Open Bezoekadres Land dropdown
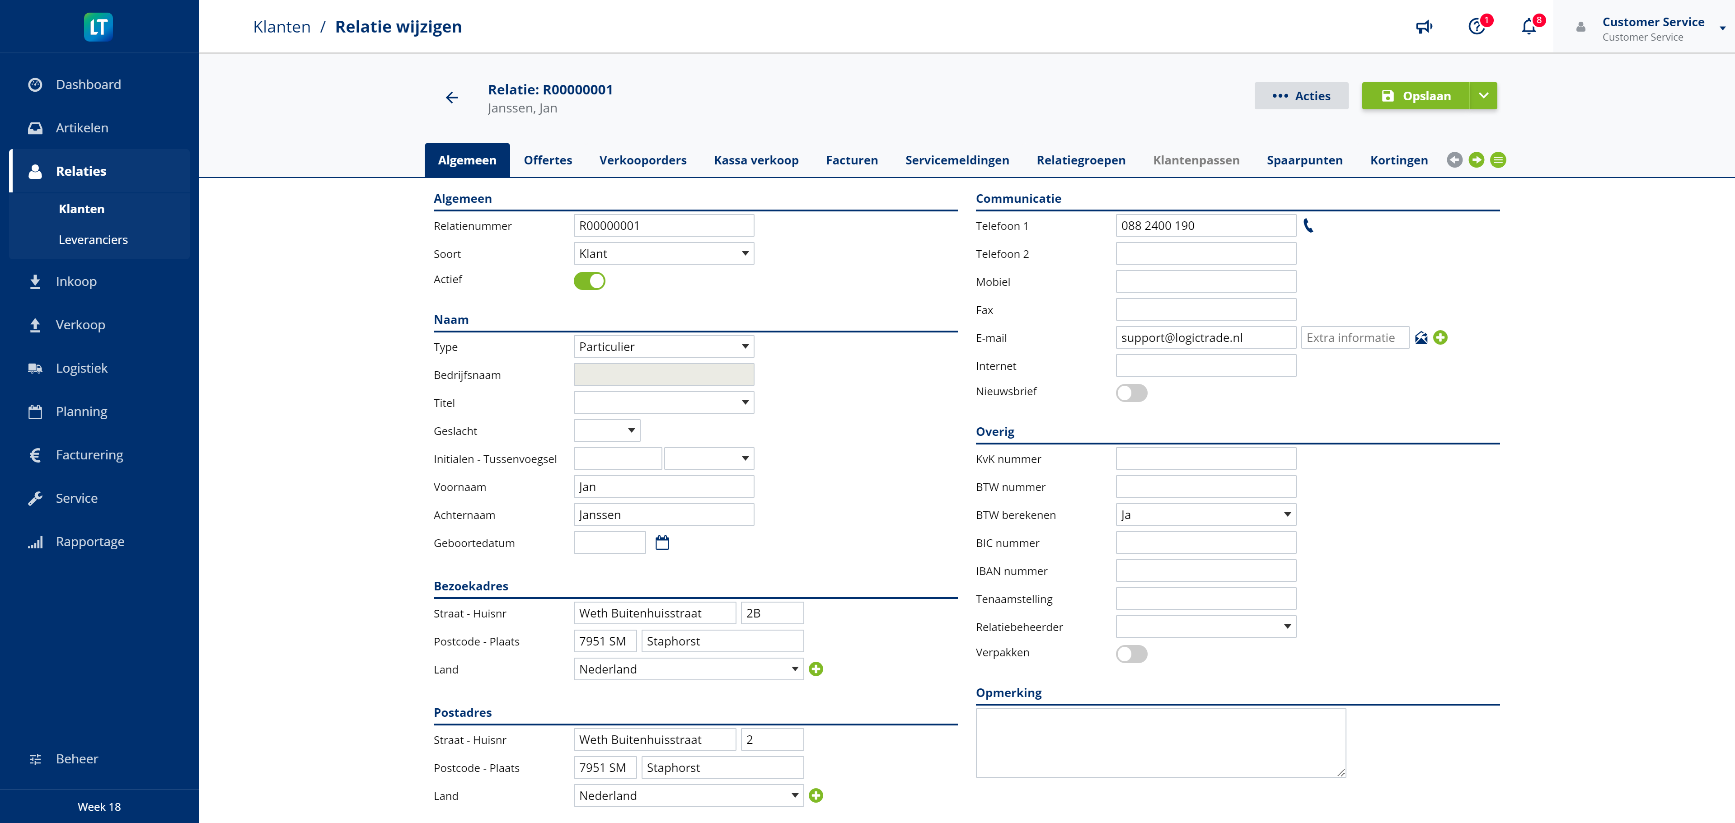Viewport: 1735px width, 823px height. 688,669
